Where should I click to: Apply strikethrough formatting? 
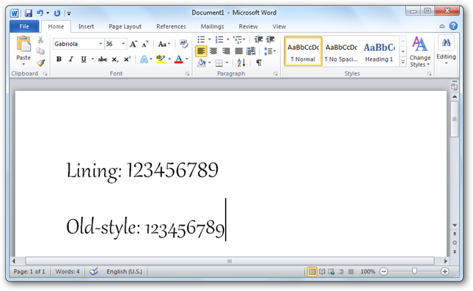pos(102,59)
